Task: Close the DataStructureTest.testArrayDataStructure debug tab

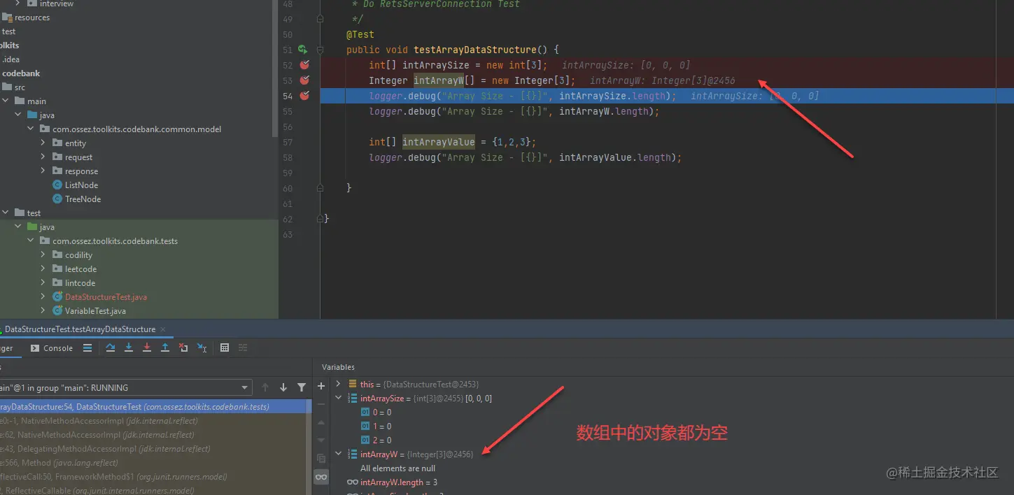Action: tap(163, 329)
